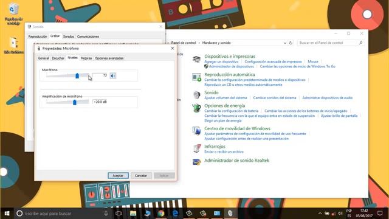Expand the address bar history dropdown

coord(285,43)
